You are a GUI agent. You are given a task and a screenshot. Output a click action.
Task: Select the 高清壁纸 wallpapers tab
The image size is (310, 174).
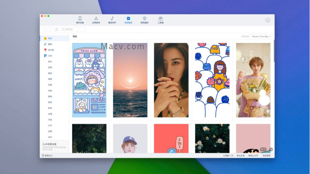pyautogui.click(x=128, y=20)
